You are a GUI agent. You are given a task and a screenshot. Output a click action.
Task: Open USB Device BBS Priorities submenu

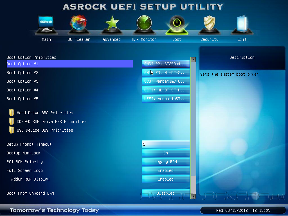pos(45,130)
